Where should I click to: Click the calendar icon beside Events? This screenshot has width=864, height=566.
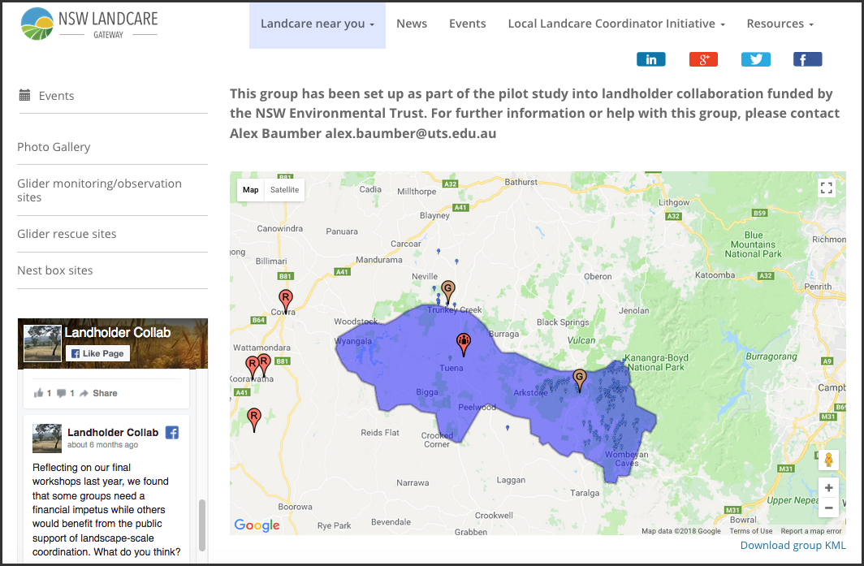[25, 95]
